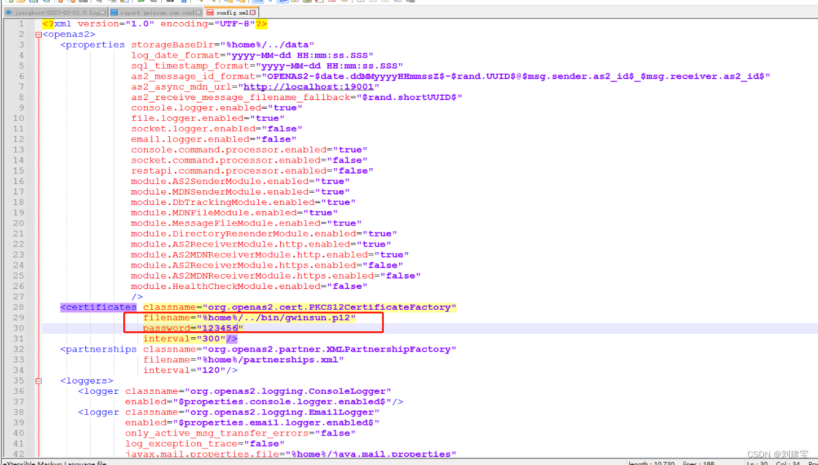
Task: Click the module.DirectoryResenderModule.enabled line
Action: [x=264, y=233]
